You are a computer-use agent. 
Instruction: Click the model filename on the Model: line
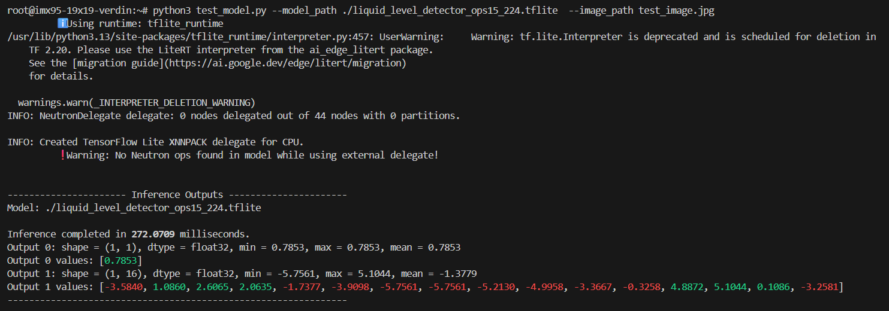[x=153, y=208]
